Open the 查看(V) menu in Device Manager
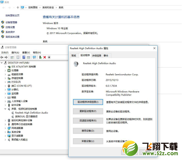This screenshot has width=182, height=160. coord(26,53)
